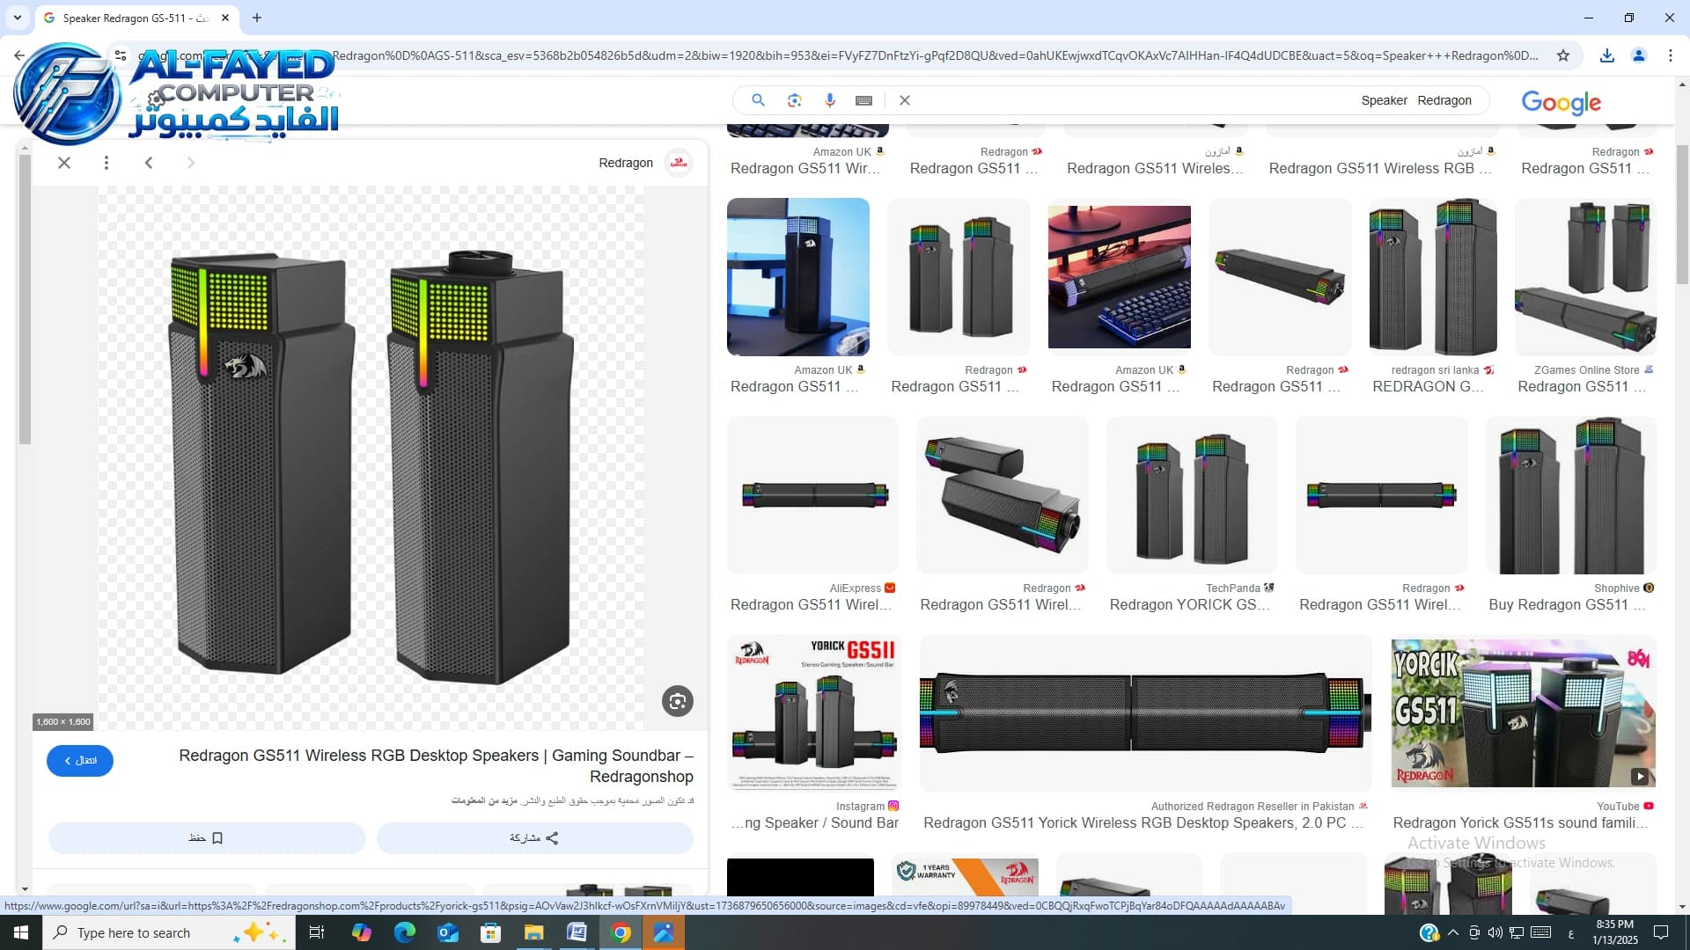Screen dimensions: 1690x950
Task: Click the Redragon logo in preview header
Action: [x=679, y=163]
